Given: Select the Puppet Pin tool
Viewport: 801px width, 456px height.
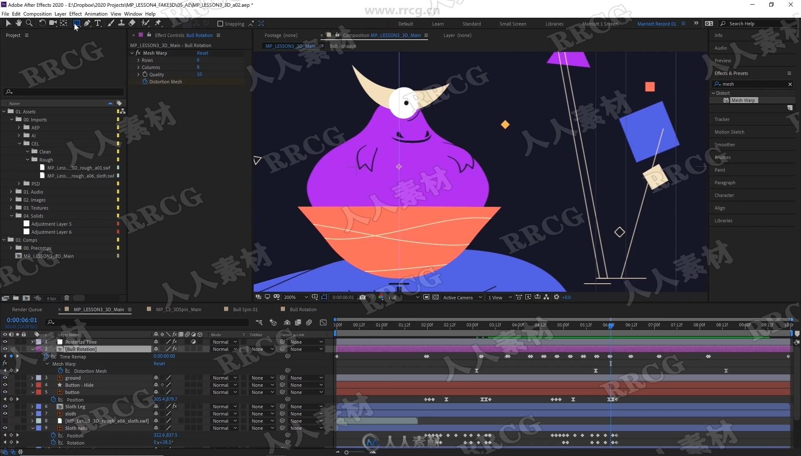Looking at the screenshot, I should tap(158, 23).
